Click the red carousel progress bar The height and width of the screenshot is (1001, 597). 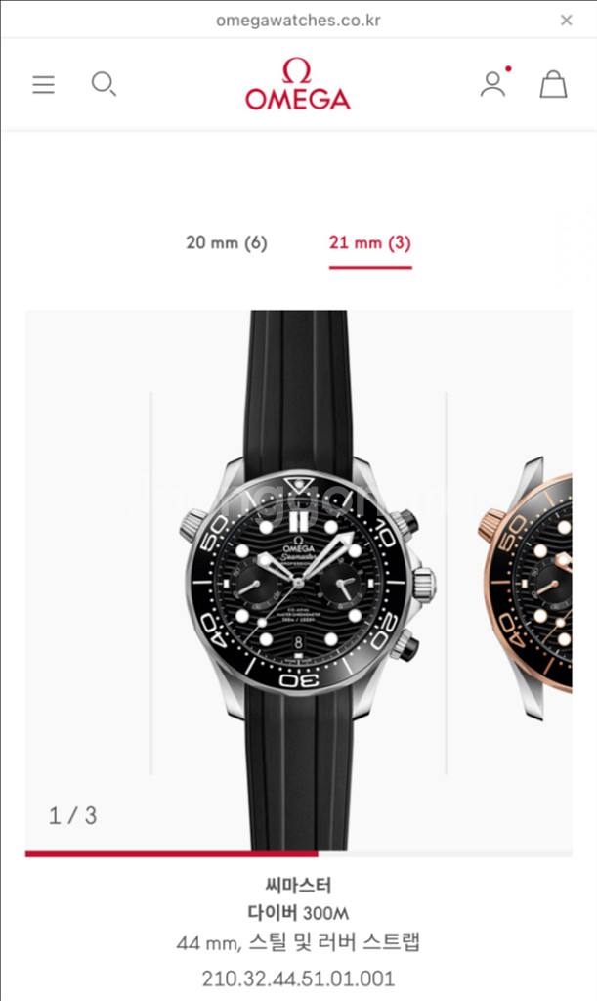coord(172,853)
